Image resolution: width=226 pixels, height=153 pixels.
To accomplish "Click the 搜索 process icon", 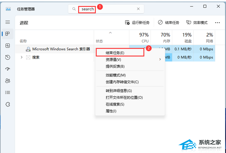I will click(28, 57).
